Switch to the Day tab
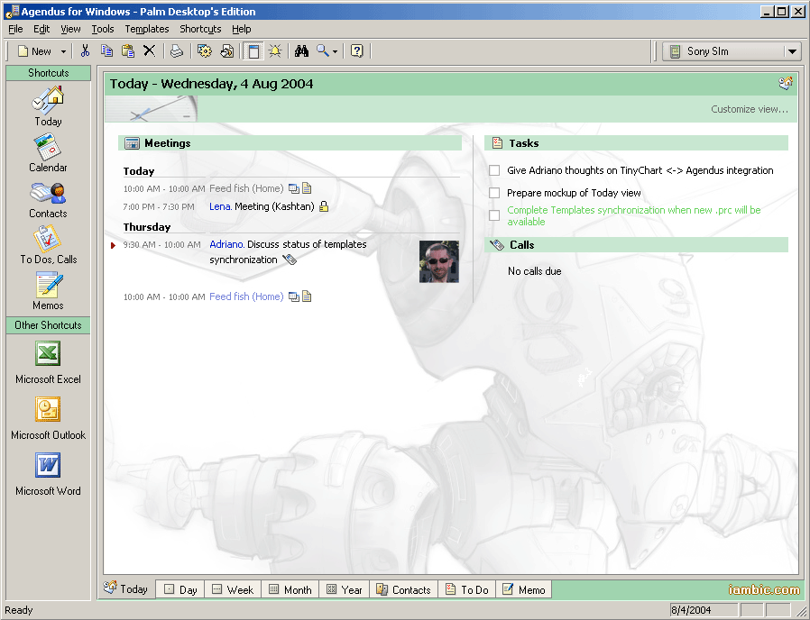This screenshot has width=810, height=620. [x=180, y=589]
